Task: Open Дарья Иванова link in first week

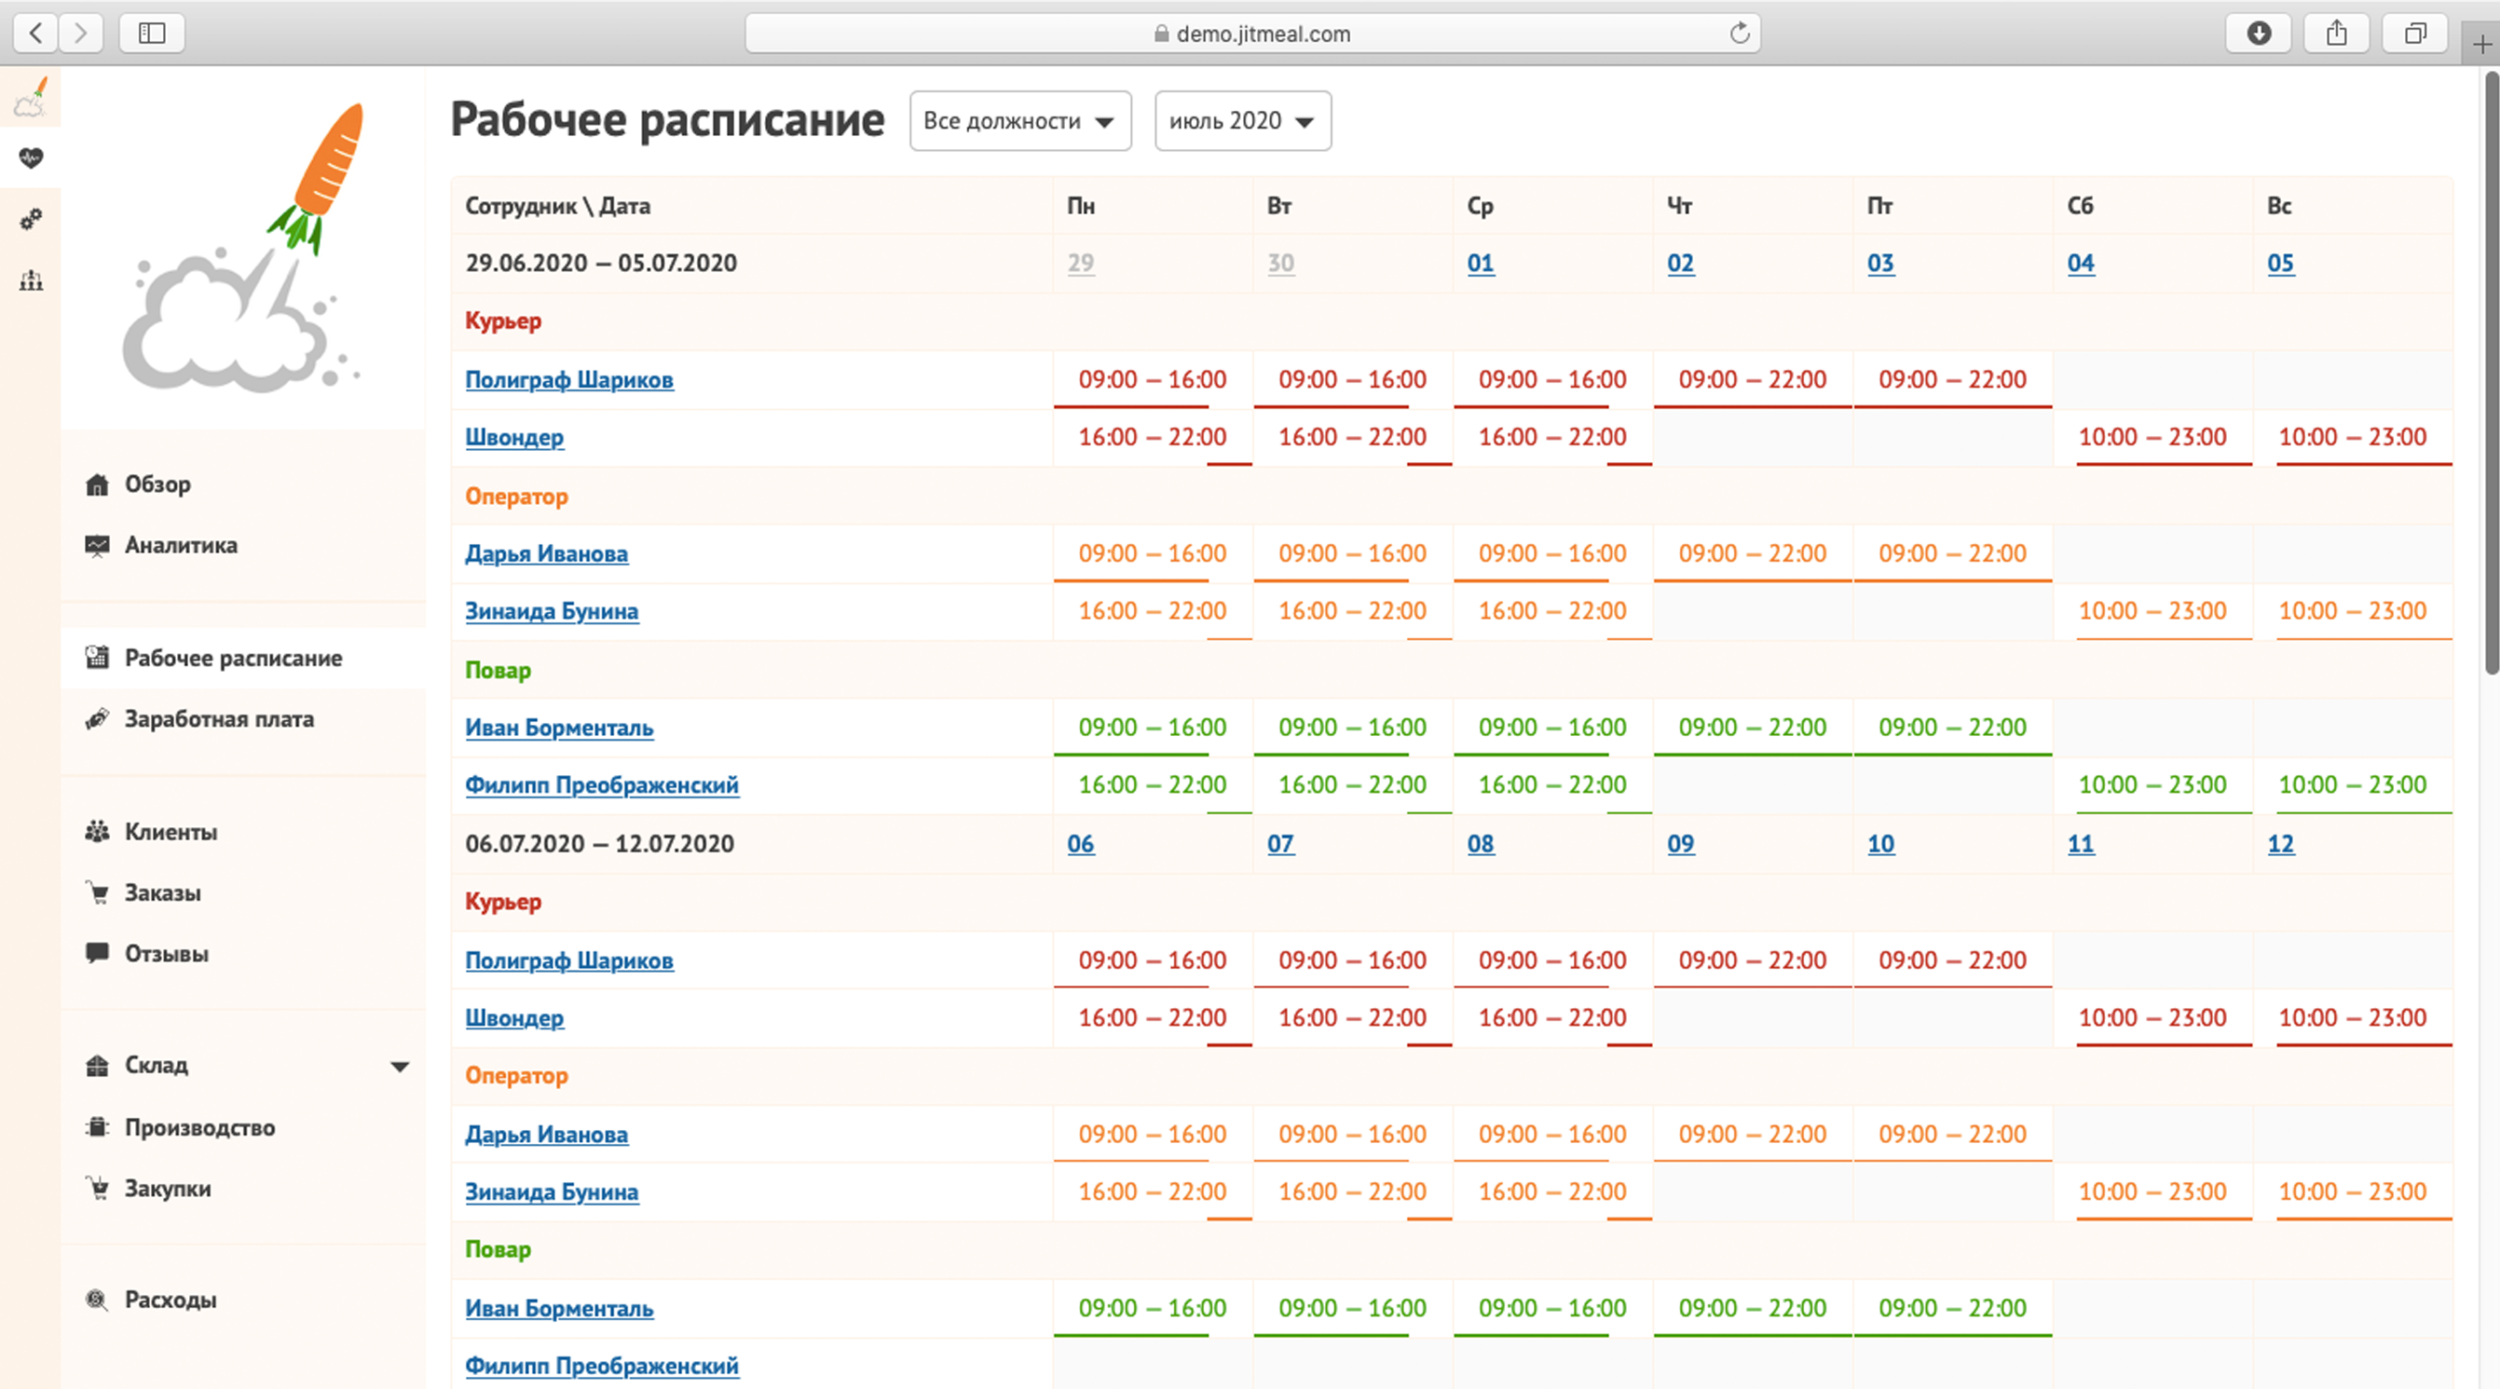Action: point(545,552)
